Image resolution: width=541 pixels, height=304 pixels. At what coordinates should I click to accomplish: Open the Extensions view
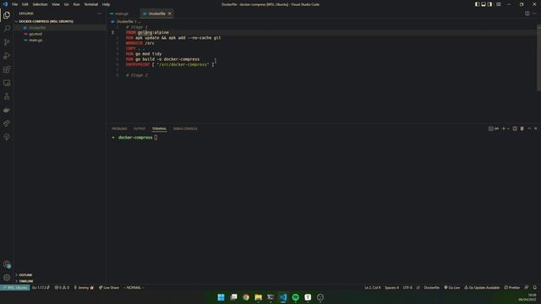pos(7,69)
